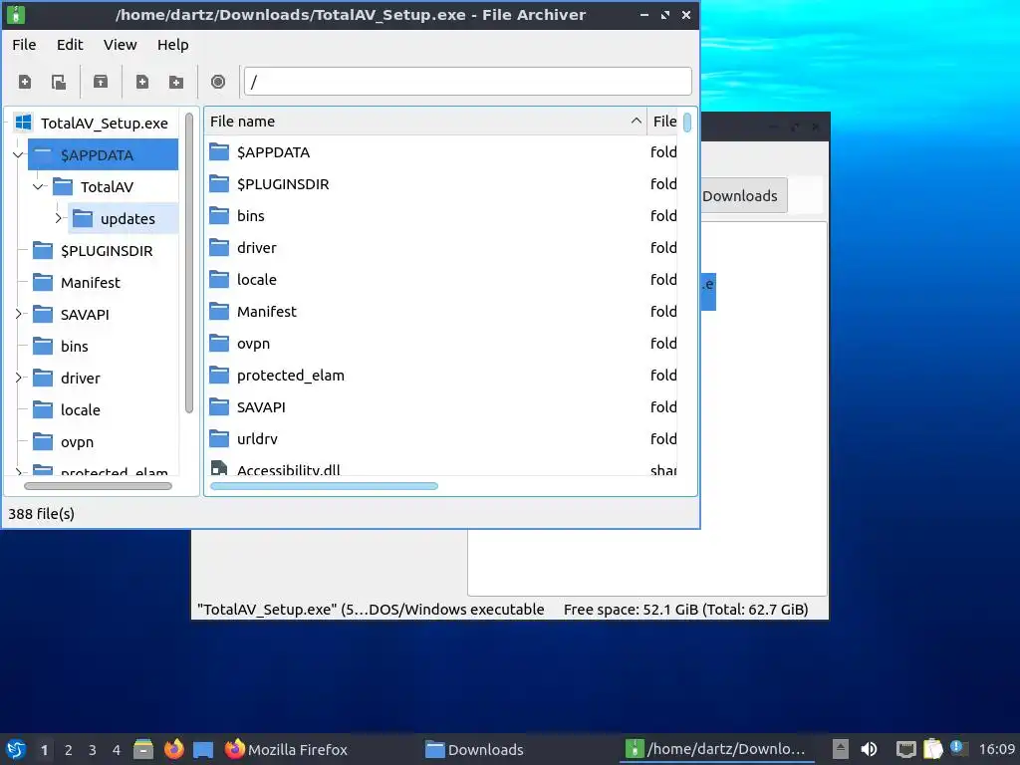Click the sidebar tree vertical scrollbar

point(189,263)
